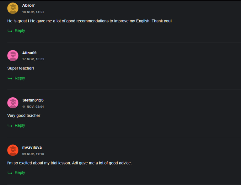This screenshot has height=185, width=241.
Task: Open mvavilova's username profile
Action: 32,148
